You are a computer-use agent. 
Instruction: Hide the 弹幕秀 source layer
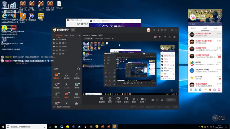pos(54,40)
